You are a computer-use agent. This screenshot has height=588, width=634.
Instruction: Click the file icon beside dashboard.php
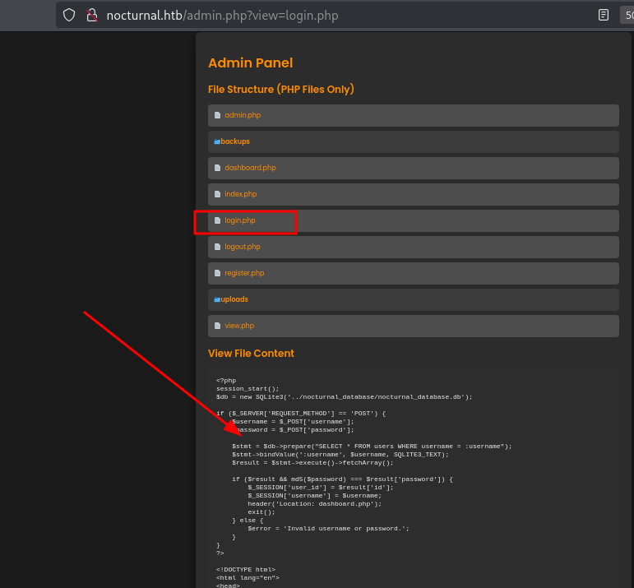(x=217, y=168)
